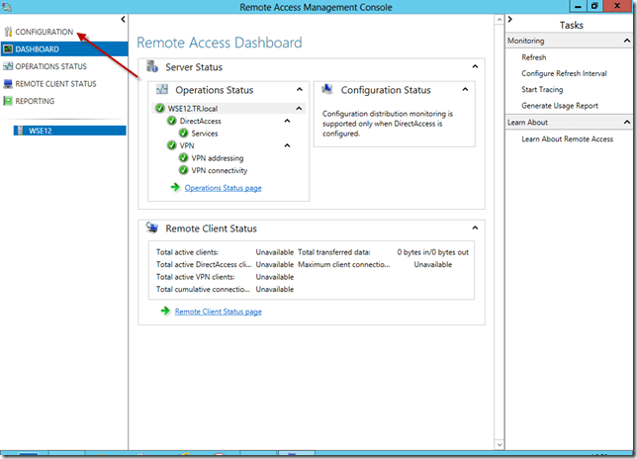The image size is (637, 459).
Task: Select the WSE12 server icon
Action: click(21, 130)
